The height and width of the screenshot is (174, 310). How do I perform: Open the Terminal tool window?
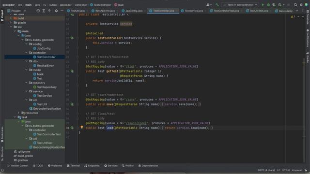click(73, 166)
